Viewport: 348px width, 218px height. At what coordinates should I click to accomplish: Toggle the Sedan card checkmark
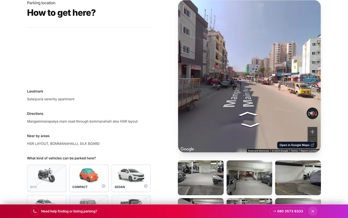pos(146,186)
